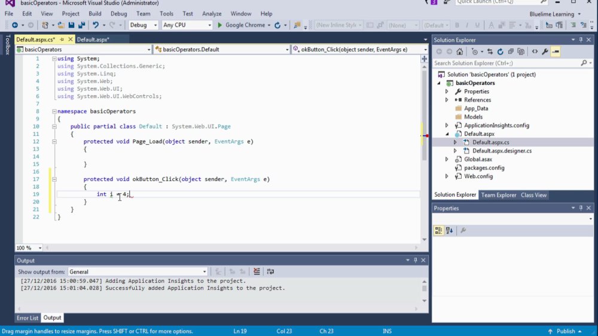Select ApplicationInsights.config file

click(x=496, y=126)
